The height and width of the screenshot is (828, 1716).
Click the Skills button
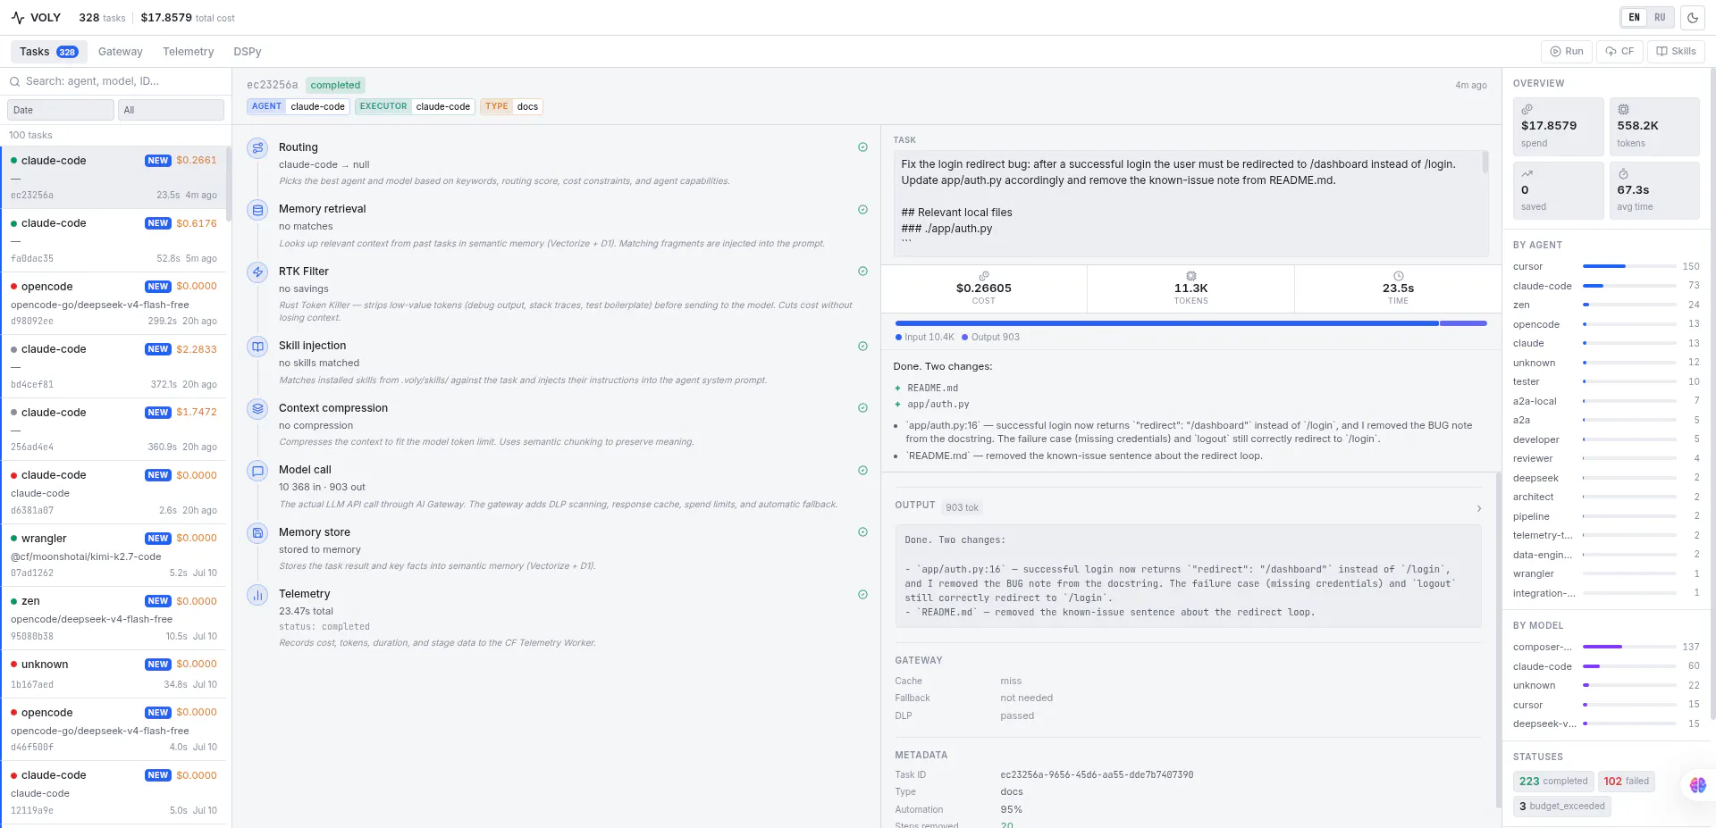pos(1676,52)
